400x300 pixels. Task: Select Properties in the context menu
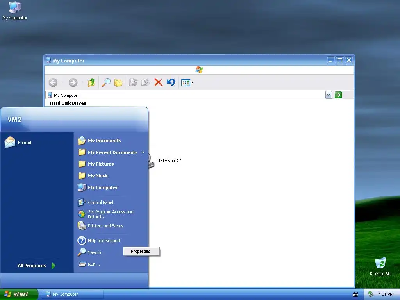point(141,251)
